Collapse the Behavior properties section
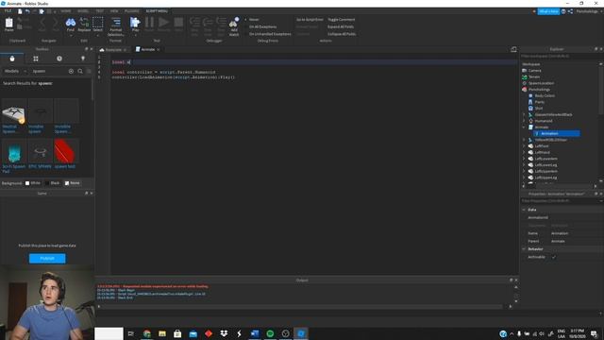 tap(524, 249)
